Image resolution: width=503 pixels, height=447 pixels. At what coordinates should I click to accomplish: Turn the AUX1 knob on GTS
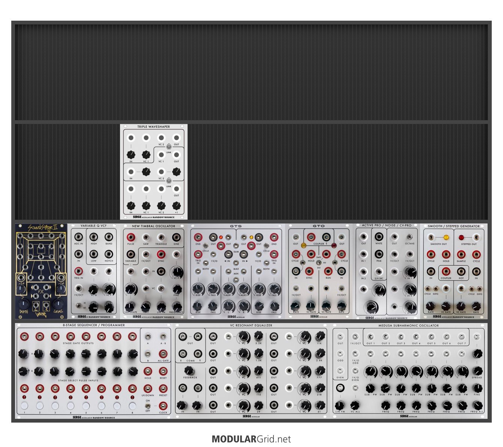point(228,288)
